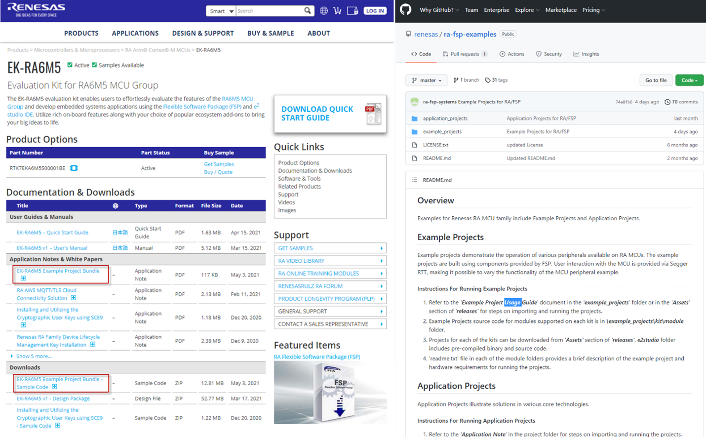Open the DESIGN & SUPPORT menu
The width and height of the screenshot is (706, 437).
tap(202, 33)
